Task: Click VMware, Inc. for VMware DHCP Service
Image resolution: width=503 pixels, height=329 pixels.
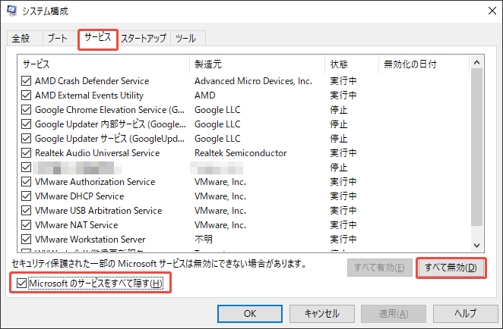Action: [x=220, y=196]
